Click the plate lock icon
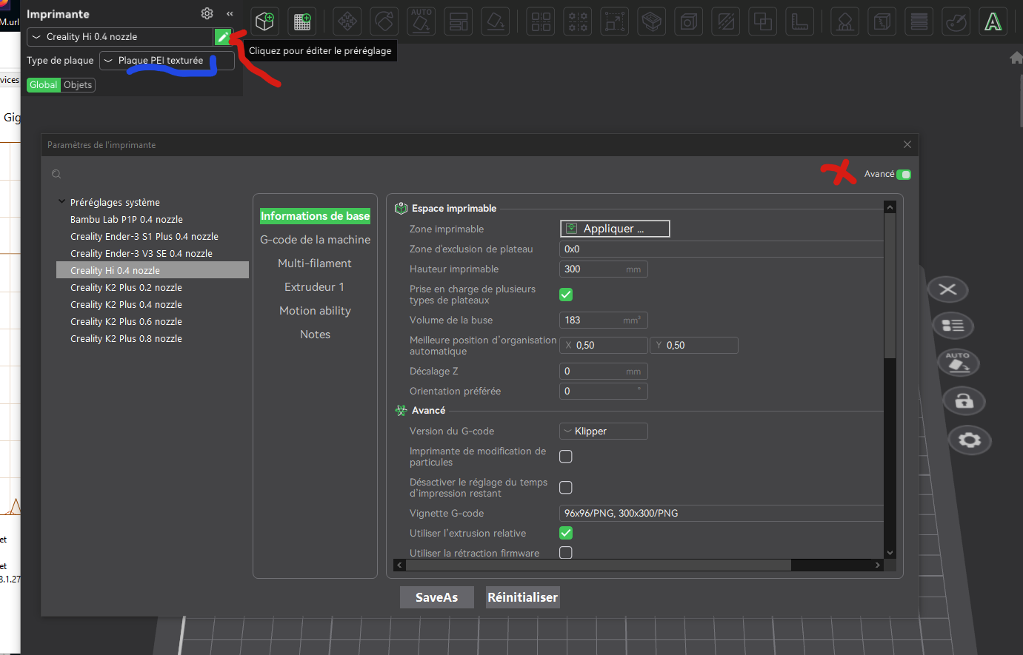This screenshot has height=655, width=1023. click(963, 401)
